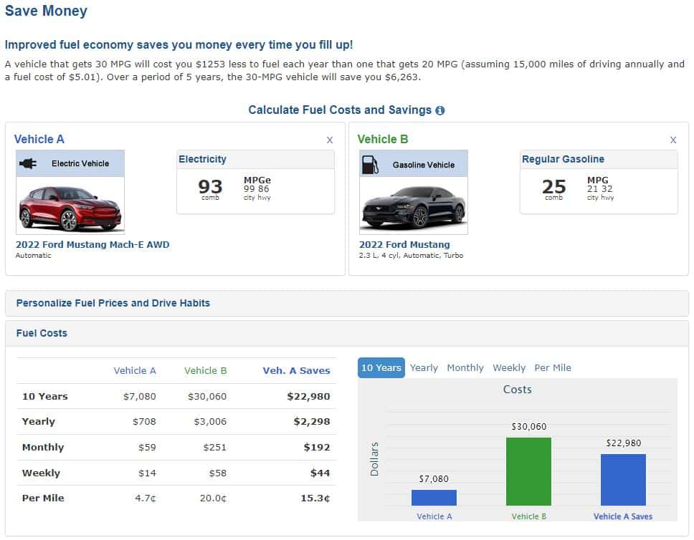The width and height of the screenshot is (694, 540).
Task: Remove Vehicle B with its X button
Action: [672, 140]
